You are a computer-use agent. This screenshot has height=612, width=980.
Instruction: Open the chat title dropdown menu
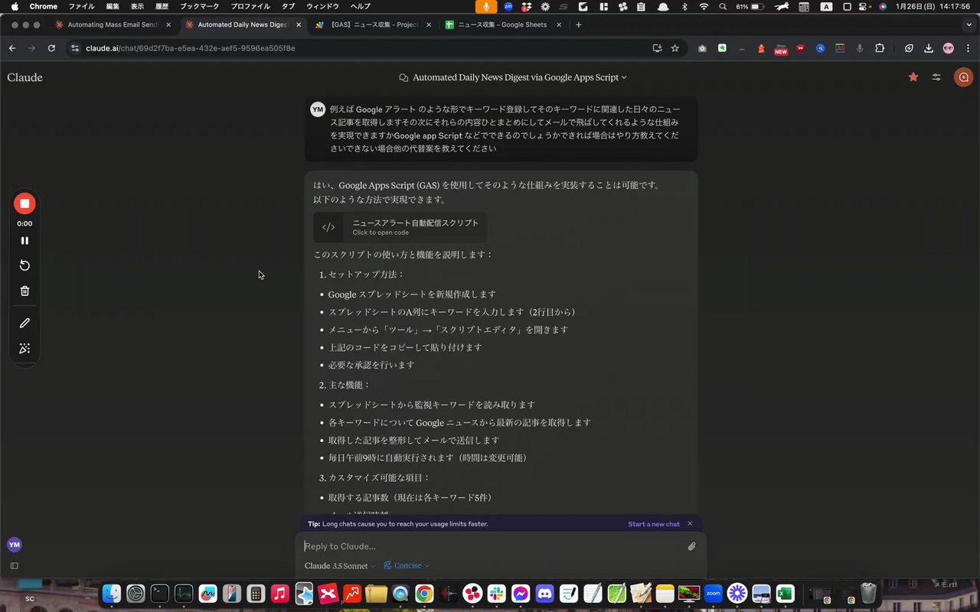tap(513, 77)
